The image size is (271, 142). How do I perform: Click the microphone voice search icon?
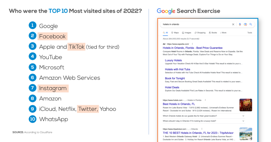pyautogui.click(x=240, y=25)
